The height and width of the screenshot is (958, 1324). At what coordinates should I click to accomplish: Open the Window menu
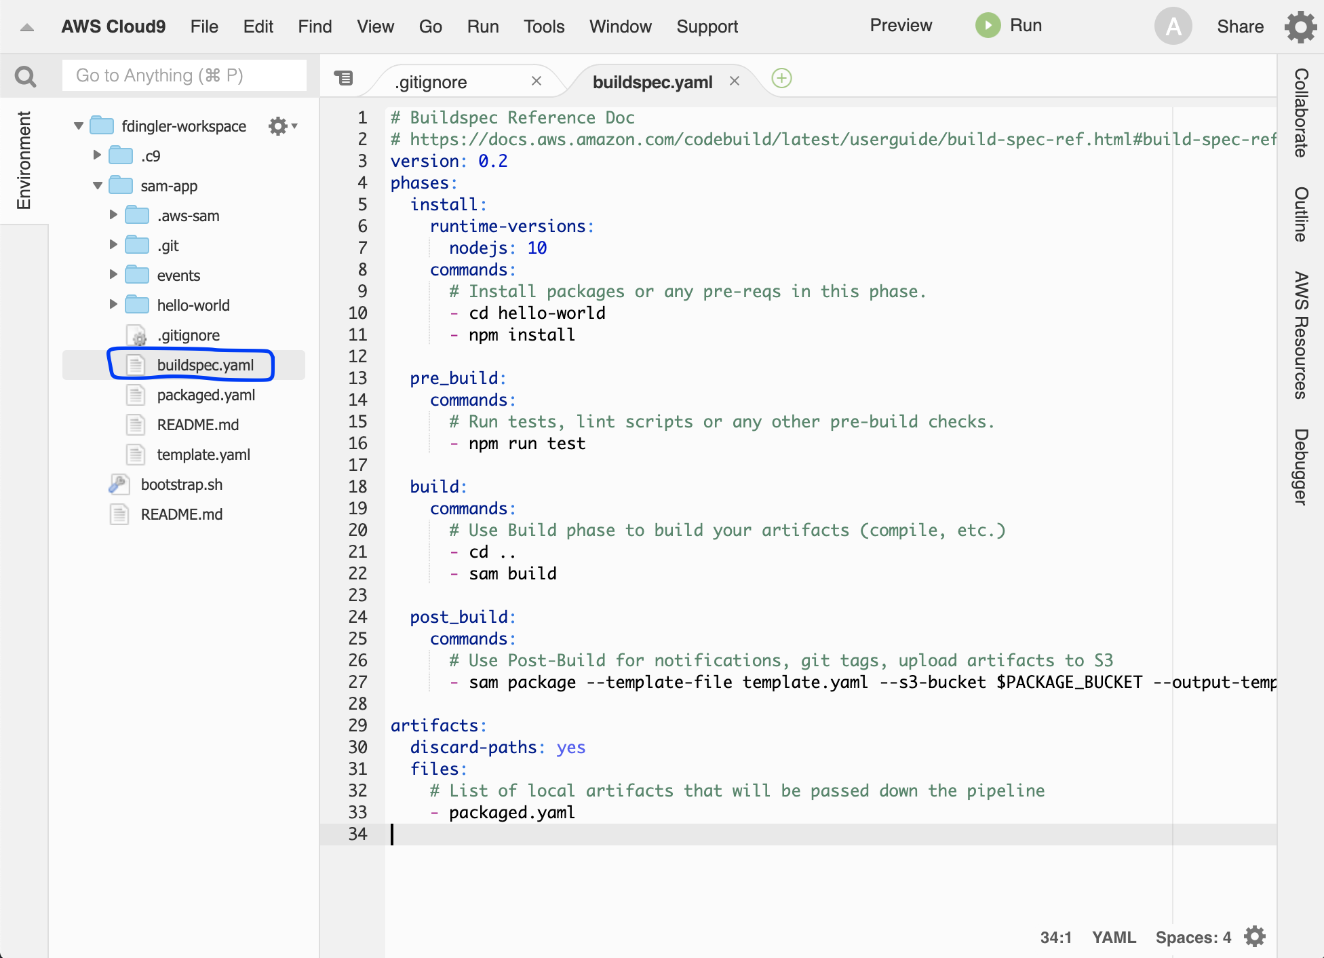(x=620, y=26)
